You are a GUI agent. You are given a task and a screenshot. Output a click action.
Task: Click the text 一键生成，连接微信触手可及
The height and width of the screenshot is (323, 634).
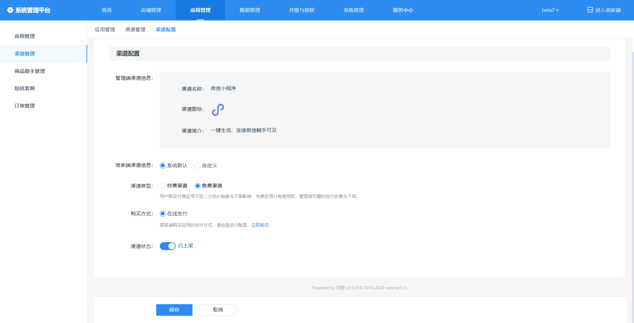click(x=244, y=130)
